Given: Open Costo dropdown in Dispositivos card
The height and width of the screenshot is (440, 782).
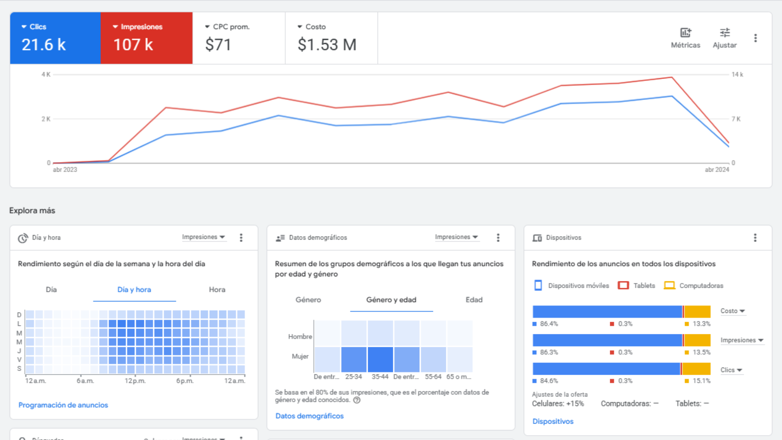Looking at the screenshot, I should click(x=732, y=311).
